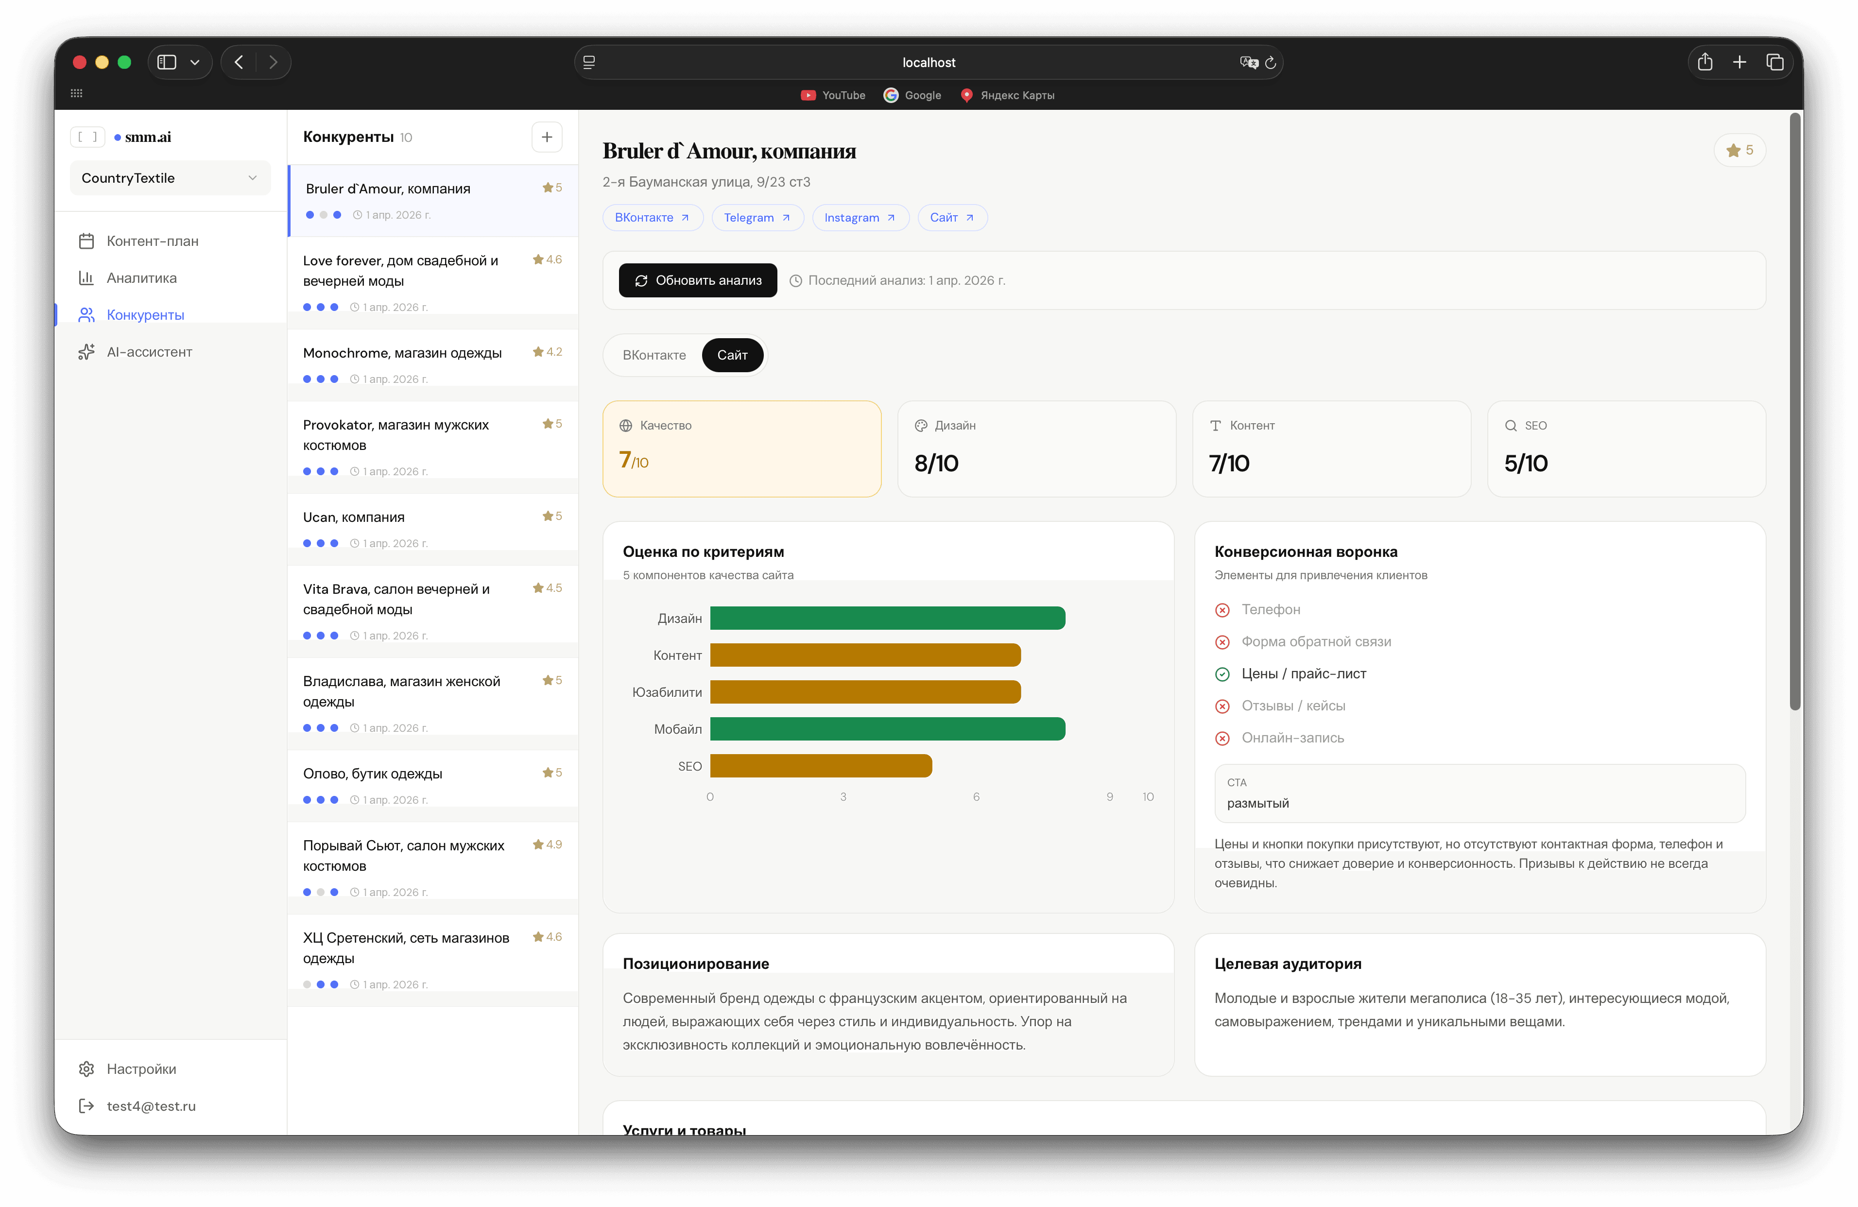The width and height of the screenshot is (1858, 1207).
Task: Reload the page with the refresh icon
Action: 1271,63
